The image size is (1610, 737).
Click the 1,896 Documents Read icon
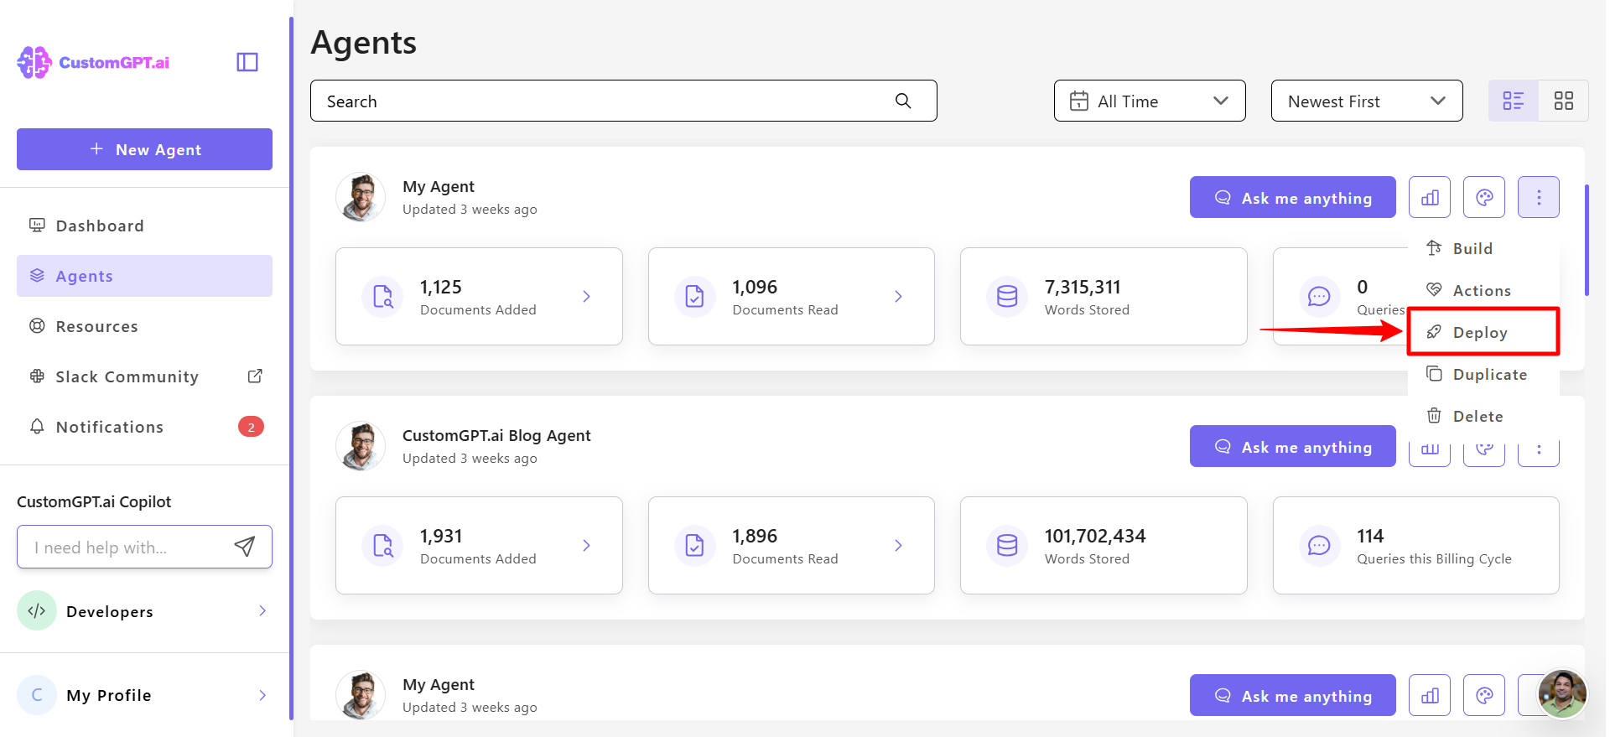pyautogui.click(x=695, y=545)
